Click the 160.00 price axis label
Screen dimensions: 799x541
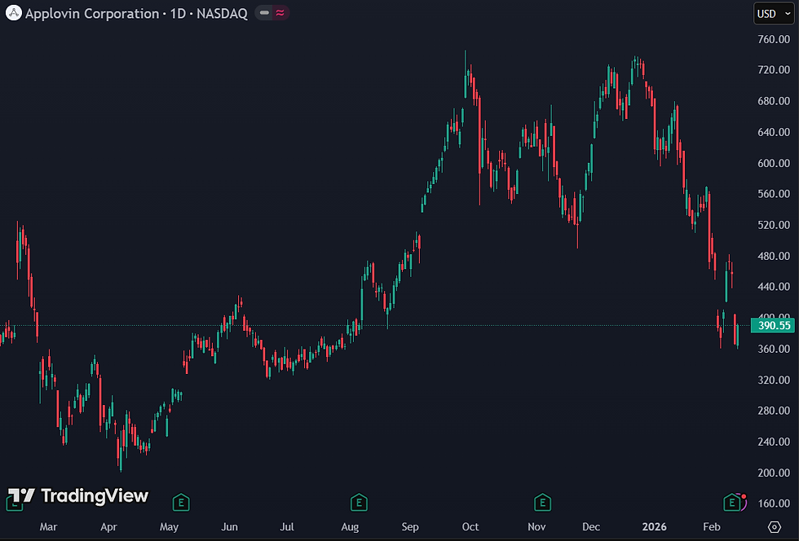pos(774,504)
